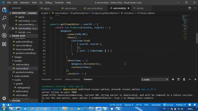Split the terminal panel
Screen dimensions: 198x111
[179, 80]
